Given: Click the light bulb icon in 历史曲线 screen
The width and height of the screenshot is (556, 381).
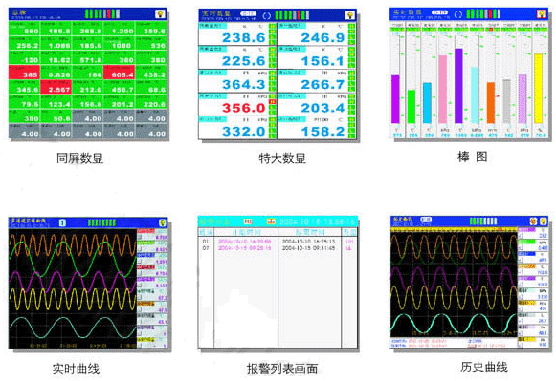Looking at the screenshot, I should (x=544, y=222).
